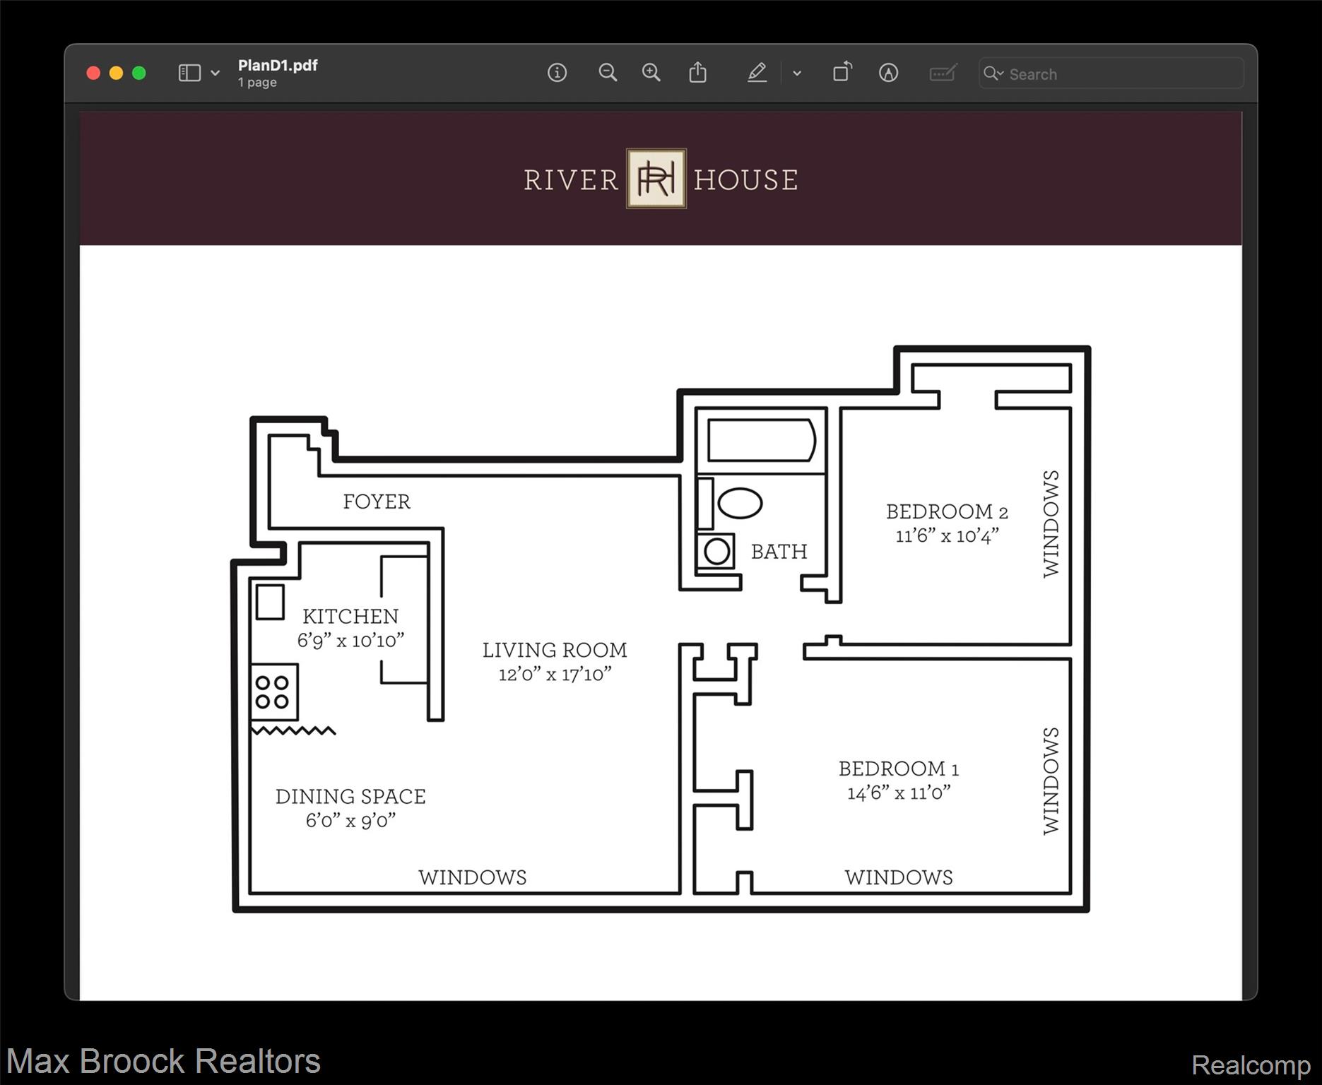Minimize the window using yellow button
The height and width of the screenshot is (1085, 1322).
point(117,73)
